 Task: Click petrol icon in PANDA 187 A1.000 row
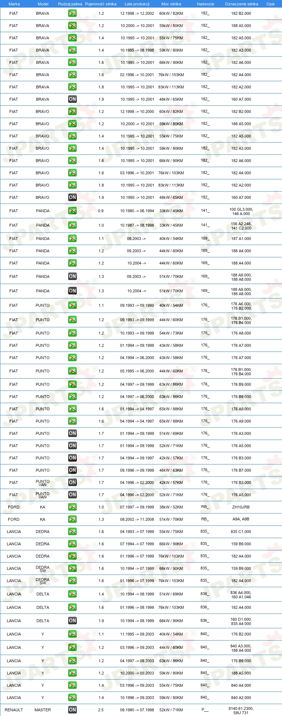72,239
